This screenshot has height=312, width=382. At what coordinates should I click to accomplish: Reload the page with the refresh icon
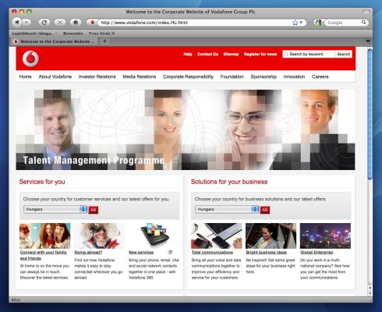[44, 23]
